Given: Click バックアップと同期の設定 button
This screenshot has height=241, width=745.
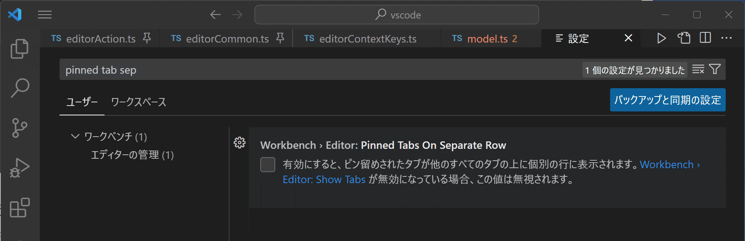Looking at the screenshot, I should pos(668,100).
